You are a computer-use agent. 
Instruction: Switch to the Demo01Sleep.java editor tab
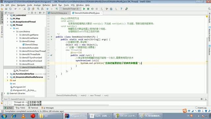(x=59, y=13)
